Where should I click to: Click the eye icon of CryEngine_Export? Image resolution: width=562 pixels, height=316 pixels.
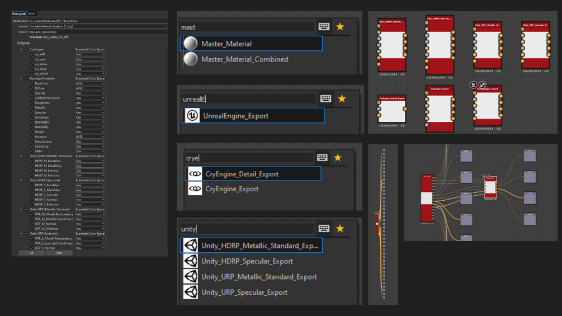pos(195,188)
